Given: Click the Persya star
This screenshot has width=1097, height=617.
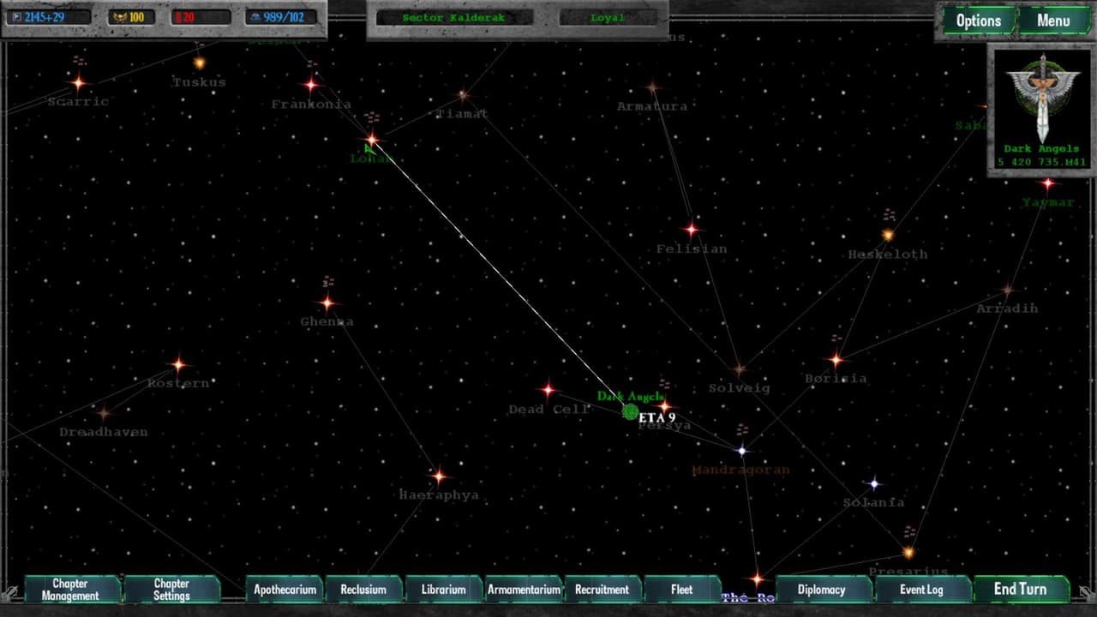Looking at the screenshot, I should coord(665,406).
